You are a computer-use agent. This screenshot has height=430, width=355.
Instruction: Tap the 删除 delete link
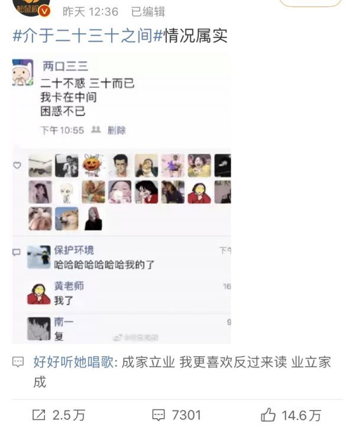point(117,130)
